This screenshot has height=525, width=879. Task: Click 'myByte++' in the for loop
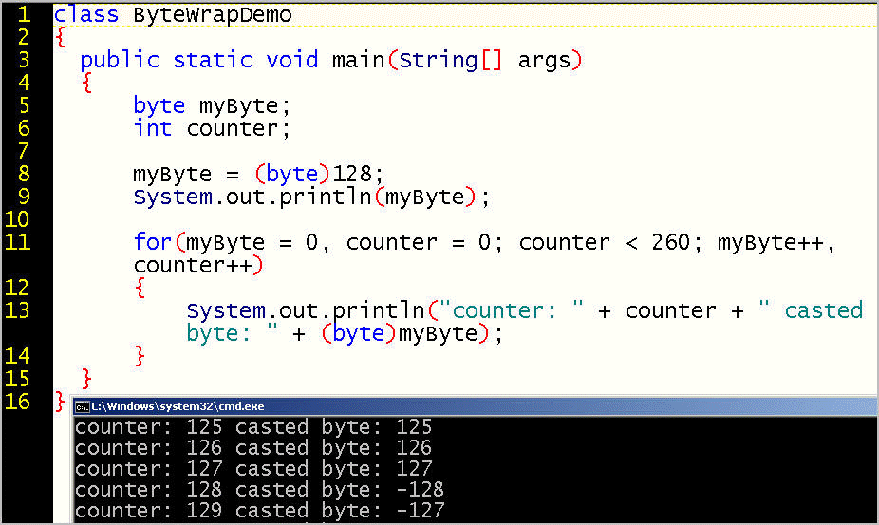pos(770,243)
